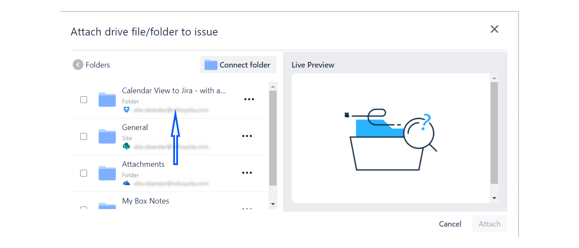Image resolution: width=579 pixels, height=248 pixels.
Task: Expand the ellipsis menu for Attachments
Action: pos(247,173)
